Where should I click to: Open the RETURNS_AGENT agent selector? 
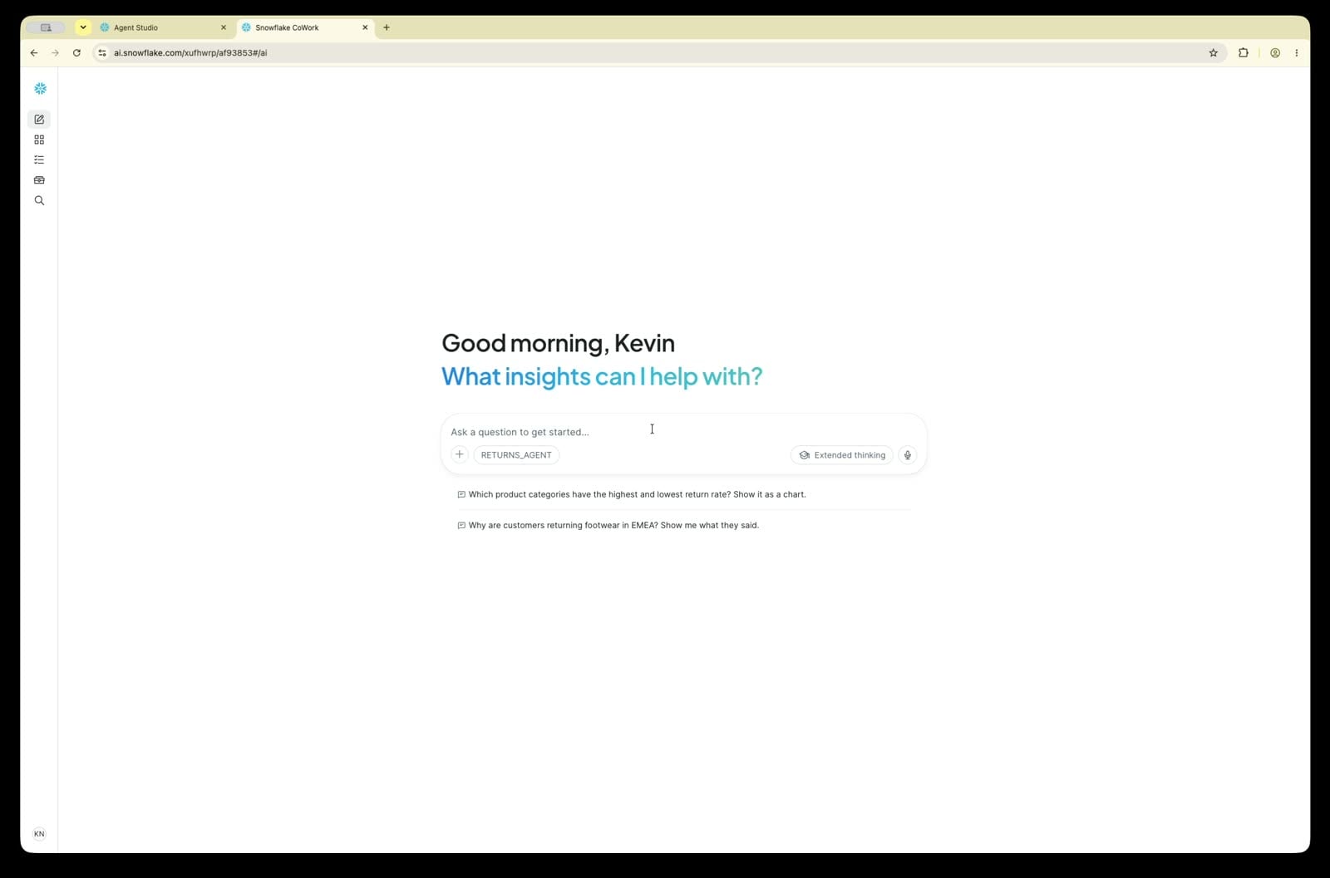(x=516, y=455)
